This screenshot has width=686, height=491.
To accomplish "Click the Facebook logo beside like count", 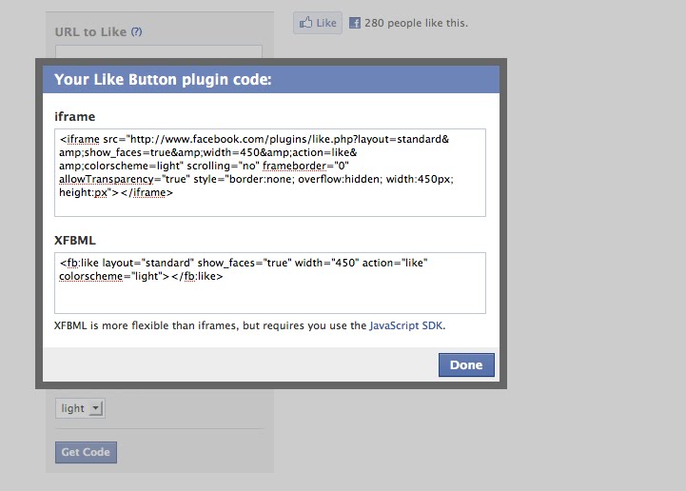I will tap(355, 23).
